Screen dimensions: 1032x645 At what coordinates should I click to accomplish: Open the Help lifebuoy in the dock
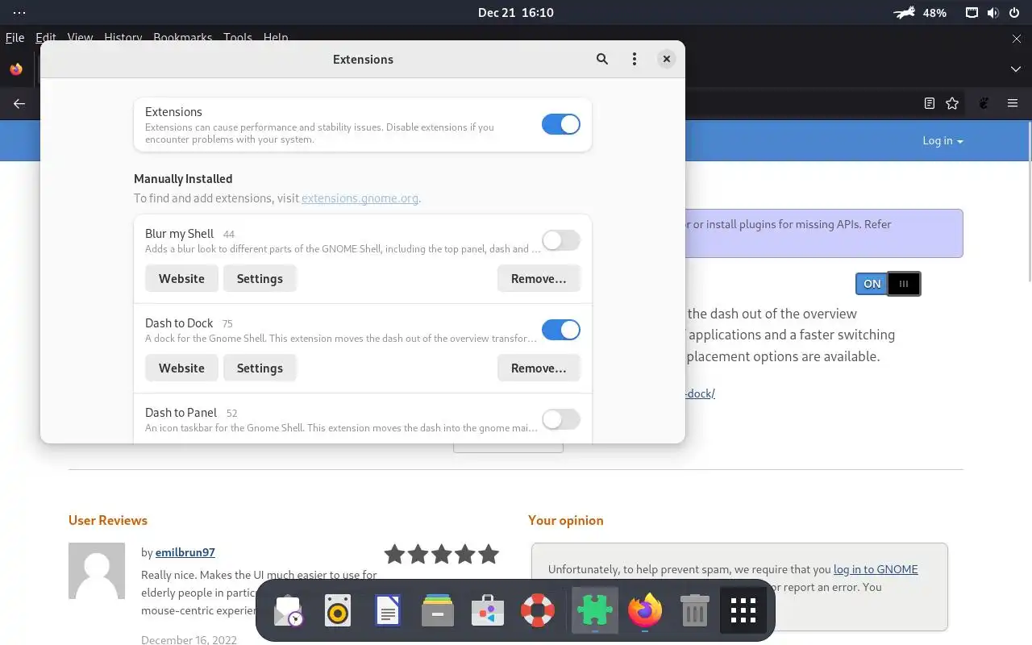click(537, 611)
